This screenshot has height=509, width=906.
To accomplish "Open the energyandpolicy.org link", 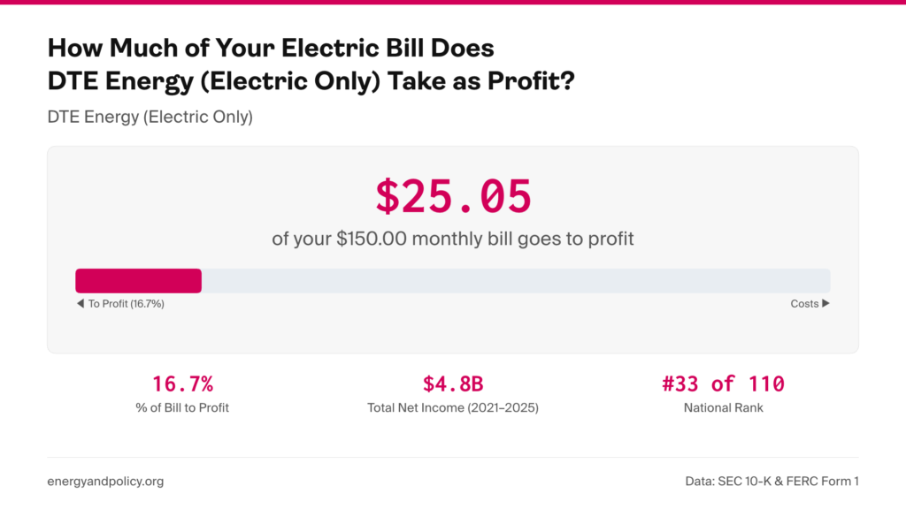I will [105, 482].
